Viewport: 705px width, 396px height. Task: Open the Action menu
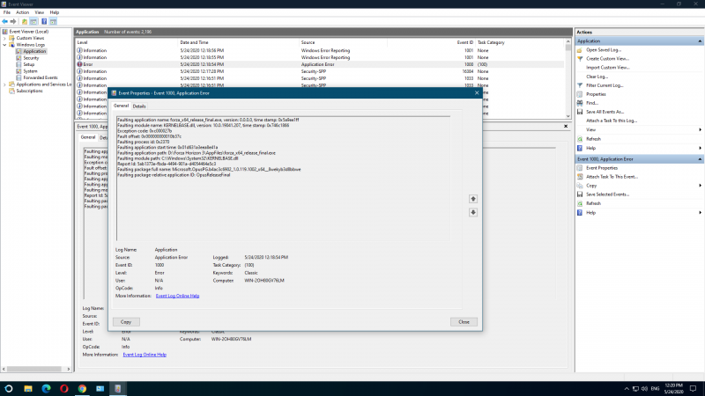click(x=22, y=12)
